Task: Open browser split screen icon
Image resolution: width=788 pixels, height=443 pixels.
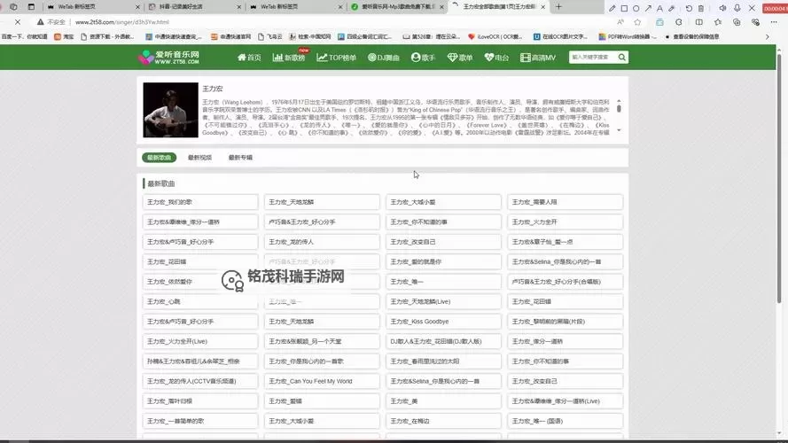Action: 698,22
